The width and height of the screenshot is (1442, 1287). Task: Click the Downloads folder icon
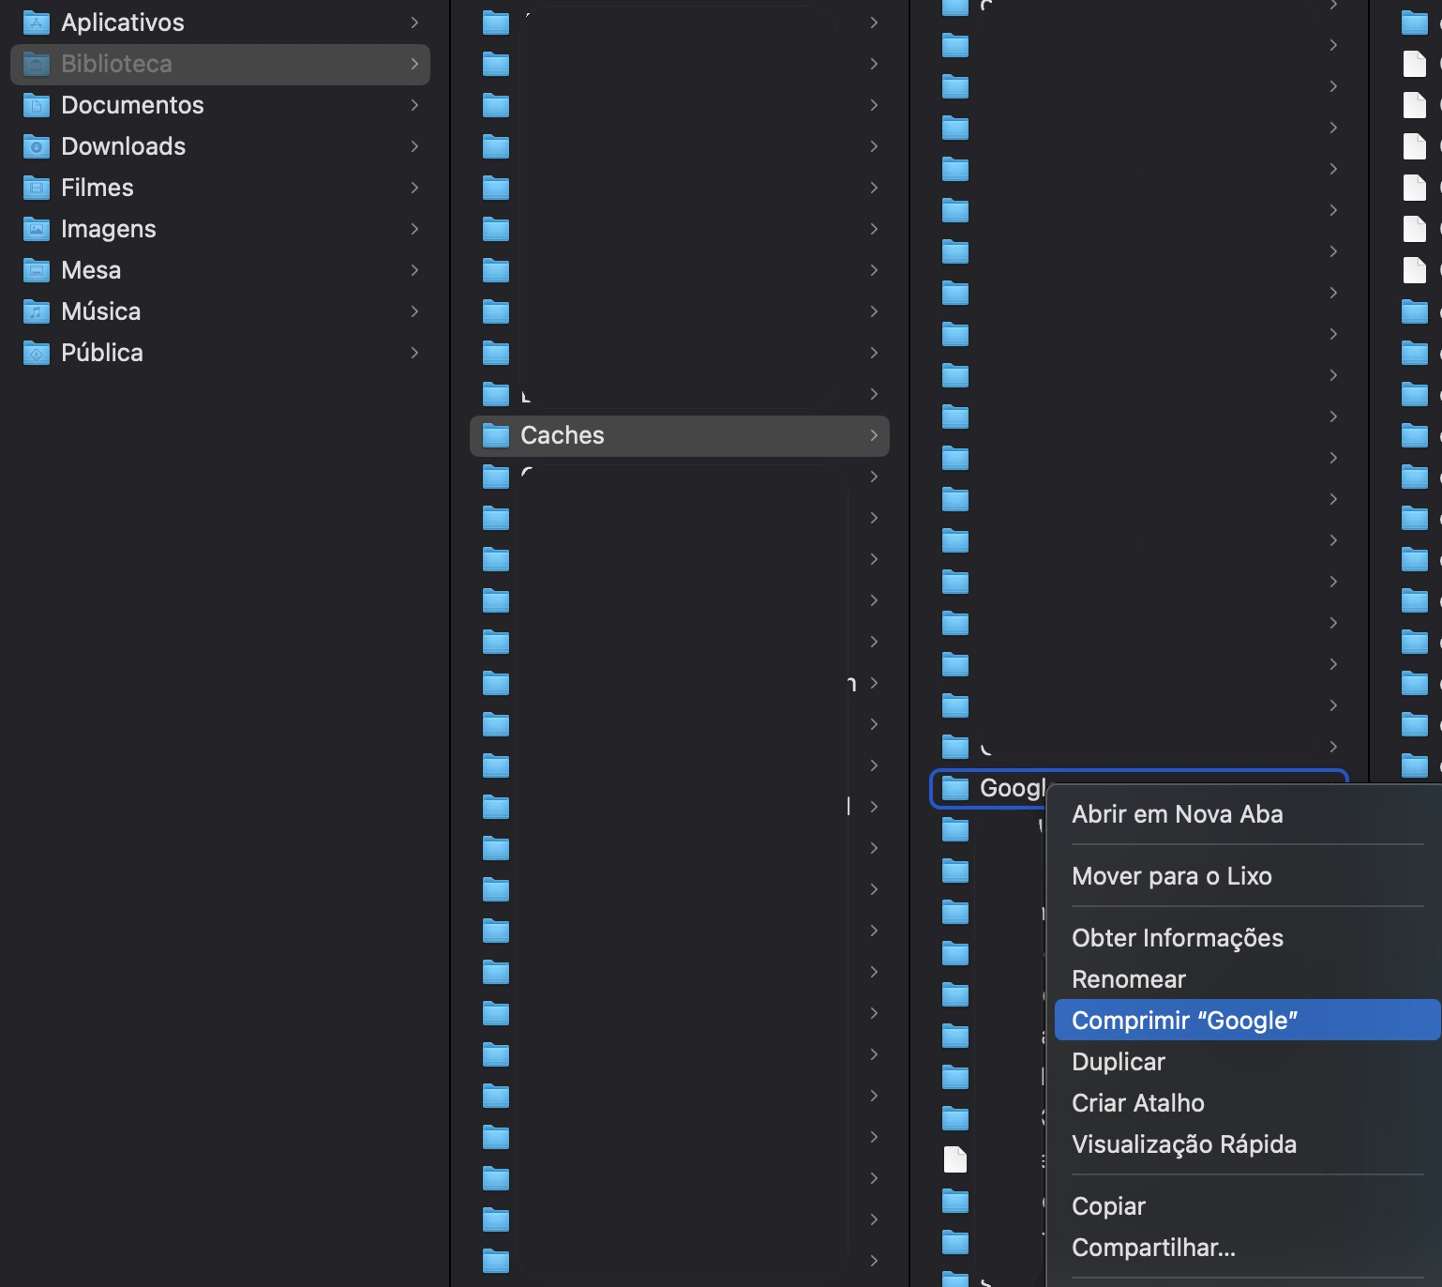pos(36,146)
